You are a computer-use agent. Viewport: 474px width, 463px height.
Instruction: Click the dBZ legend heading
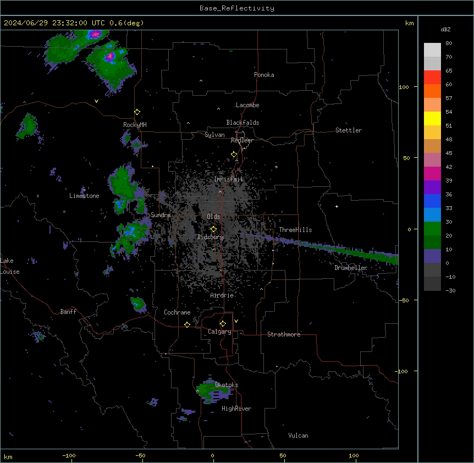tap(445, 29)
